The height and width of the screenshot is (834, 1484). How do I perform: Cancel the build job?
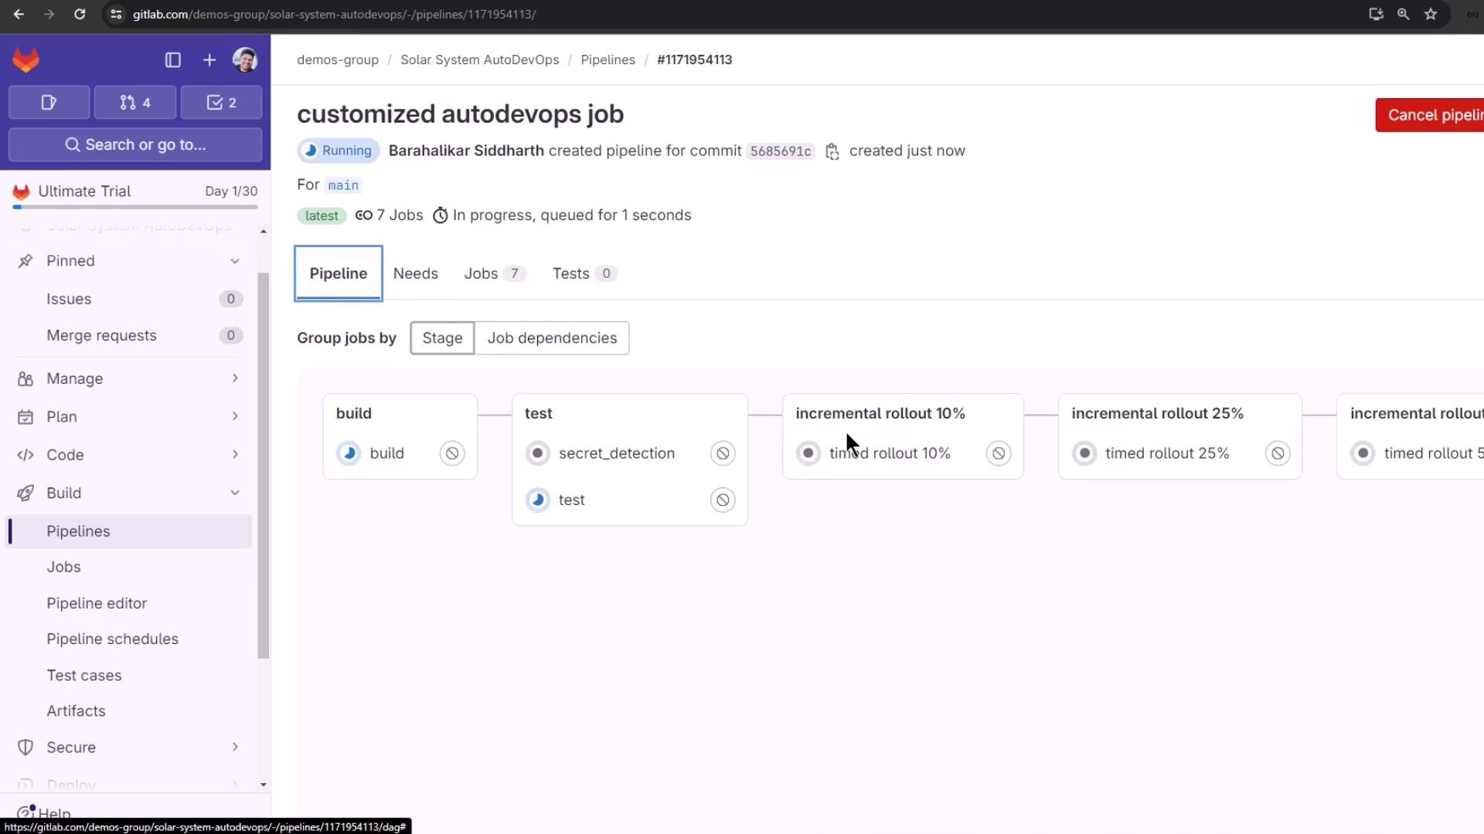[452, 453]
